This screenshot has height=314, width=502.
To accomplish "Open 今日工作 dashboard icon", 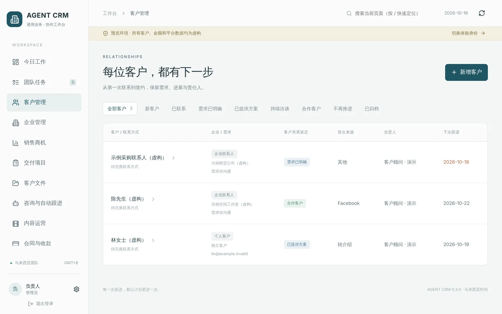I will pos(16,62).
